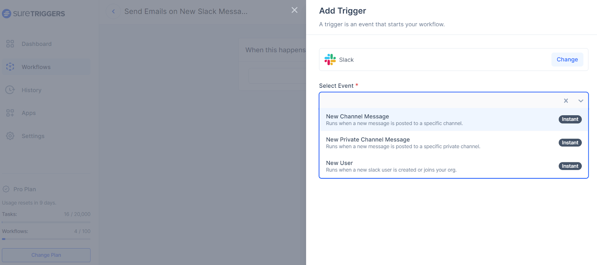Click the SureTriggers logo
597x265 pixels.
click(34, 14)
